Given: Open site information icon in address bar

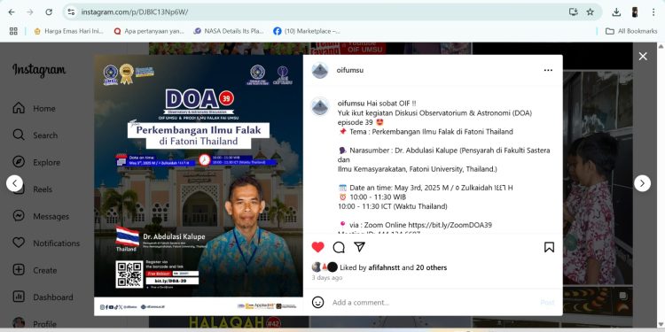Looking at the screenshot, I should click(x=71, y=12).
